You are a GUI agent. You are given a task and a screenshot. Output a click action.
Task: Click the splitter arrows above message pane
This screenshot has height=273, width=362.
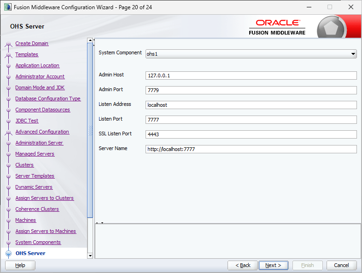(99, 223)
